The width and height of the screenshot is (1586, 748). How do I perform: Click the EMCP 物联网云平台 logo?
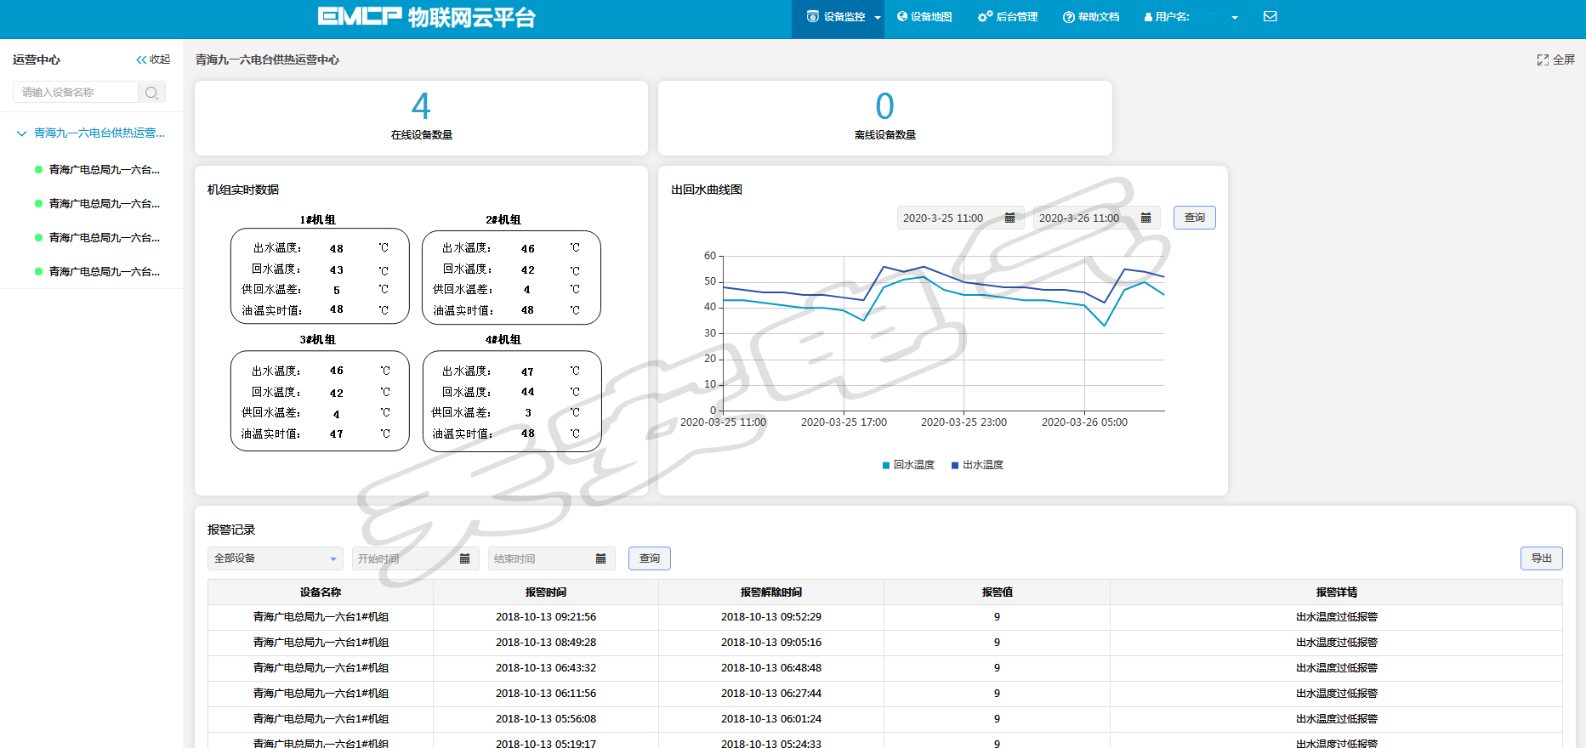tap(427, 17)
